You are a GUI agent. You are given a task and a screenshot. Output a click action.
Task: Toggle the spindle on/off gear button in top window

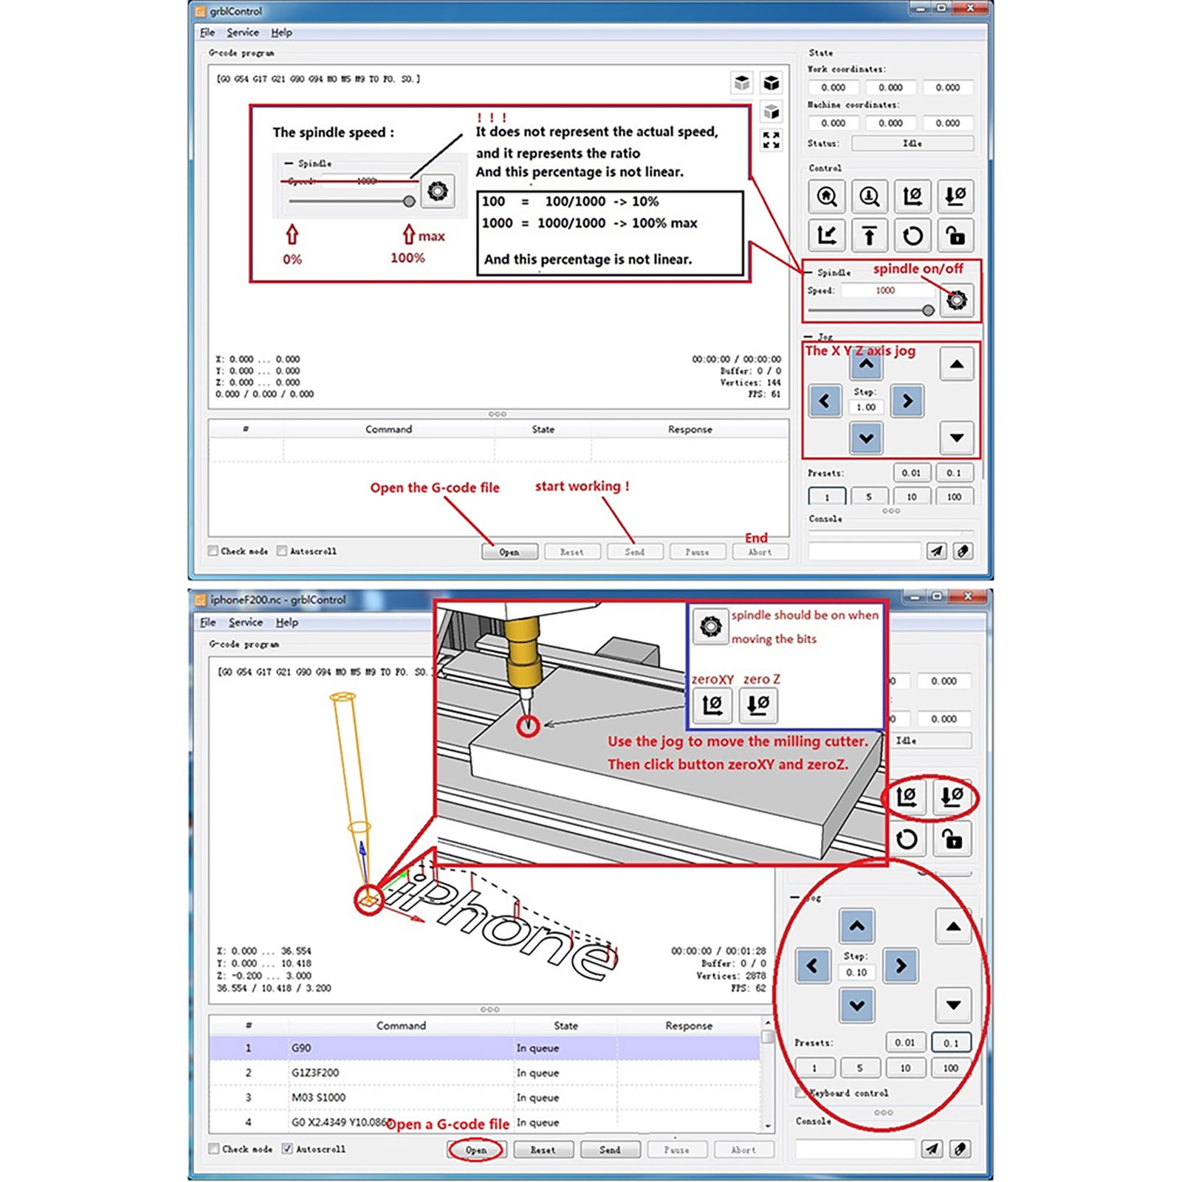pos(956,300)
